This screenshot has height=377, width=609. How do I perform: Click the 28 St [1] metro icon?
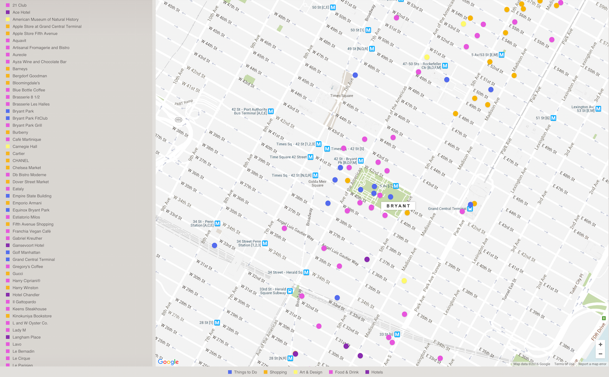click(x=217, y=323)
